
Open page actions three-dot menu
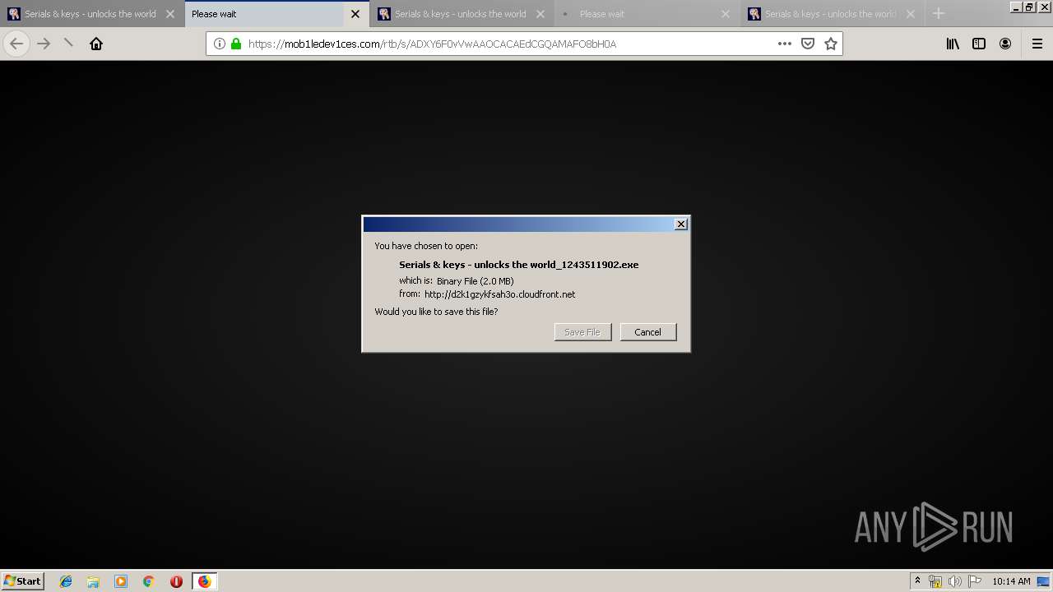pos(785,44)
